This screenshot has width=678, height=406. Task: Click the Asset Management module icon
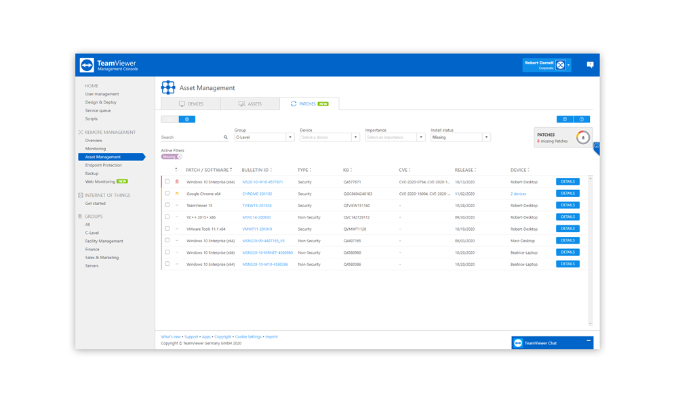point(168,87)
